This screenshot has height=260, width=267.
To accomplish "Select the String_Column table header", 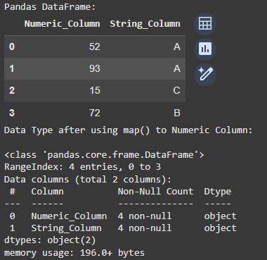I will (x=145, y=24).
